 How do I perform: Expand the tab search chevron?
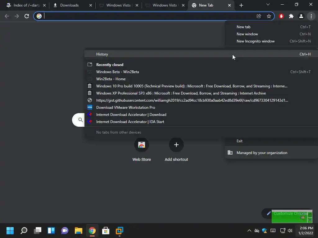(x=268, y=4)
